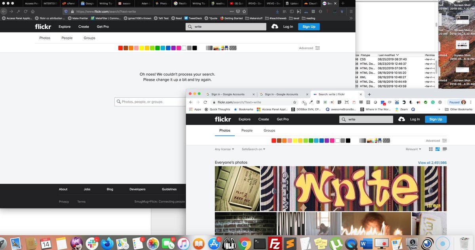Open the Relevant sort dropdown

tap(413, 149)
